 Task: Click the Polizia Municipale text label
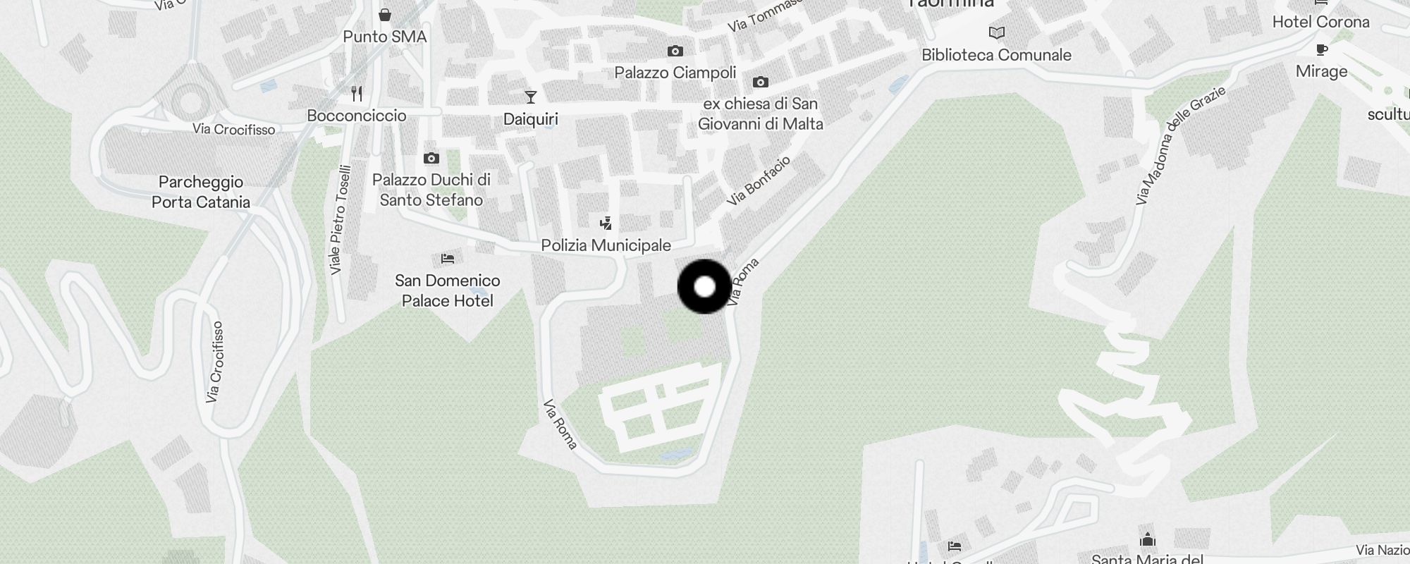(606, 245)
